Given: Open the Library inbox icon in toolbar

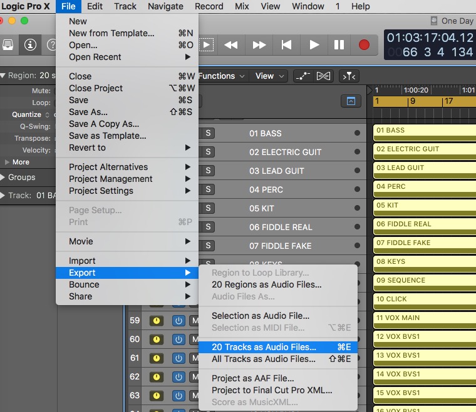Looking at the screenshot, I should pos(8,45).
